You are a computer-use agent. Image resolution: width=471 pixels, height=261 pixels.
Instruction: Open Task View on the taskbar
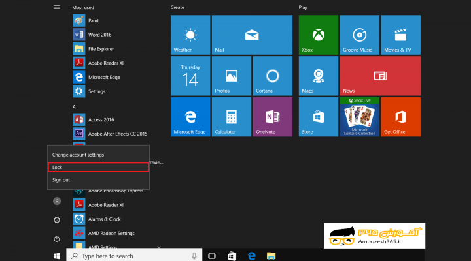click(212, 256)
